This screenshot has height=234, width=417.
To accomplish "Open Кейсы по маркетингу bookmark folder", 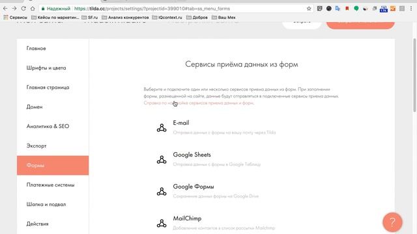I will point(55,18).
